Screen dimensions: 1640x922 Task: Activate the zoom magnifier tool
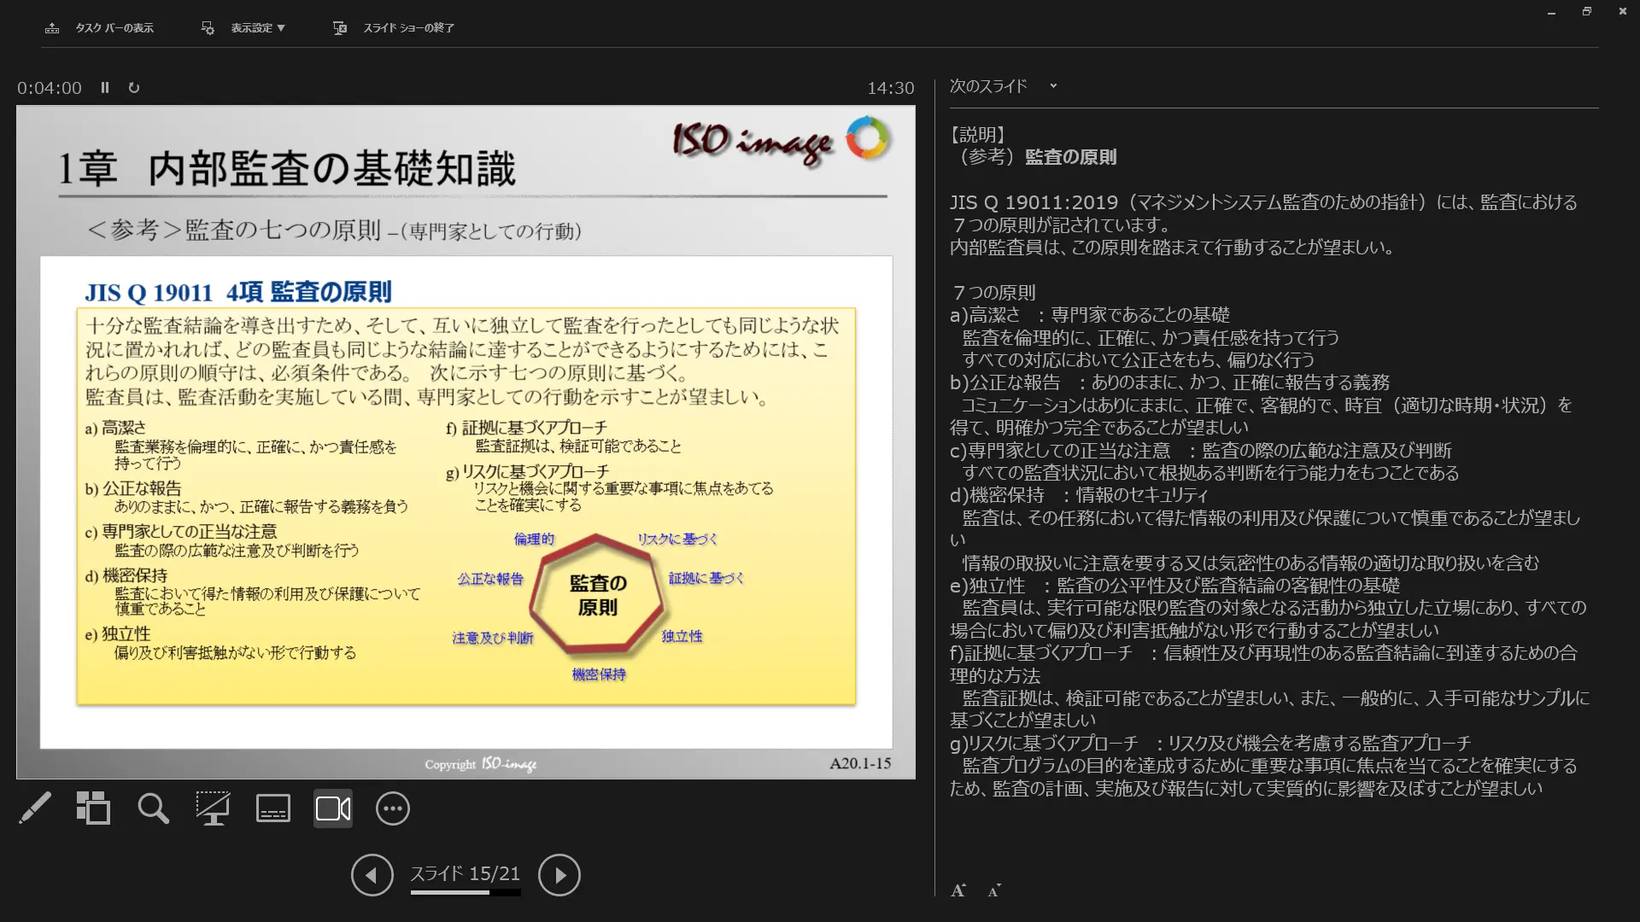pyautogui.click(x=154, y=808)
